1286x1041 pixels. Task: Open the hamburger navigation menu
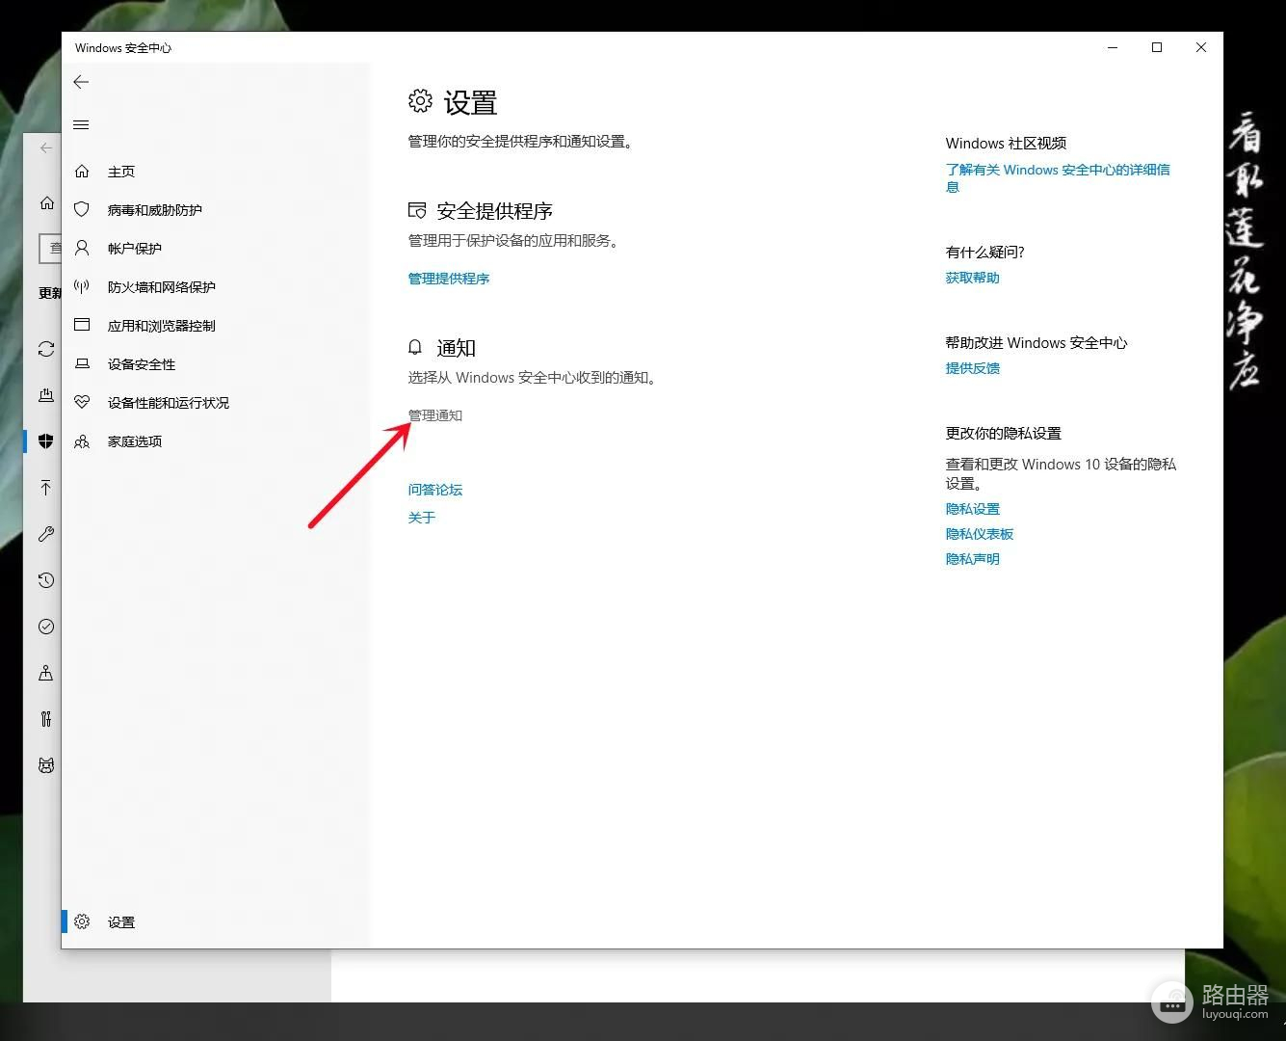pos(81,125)
